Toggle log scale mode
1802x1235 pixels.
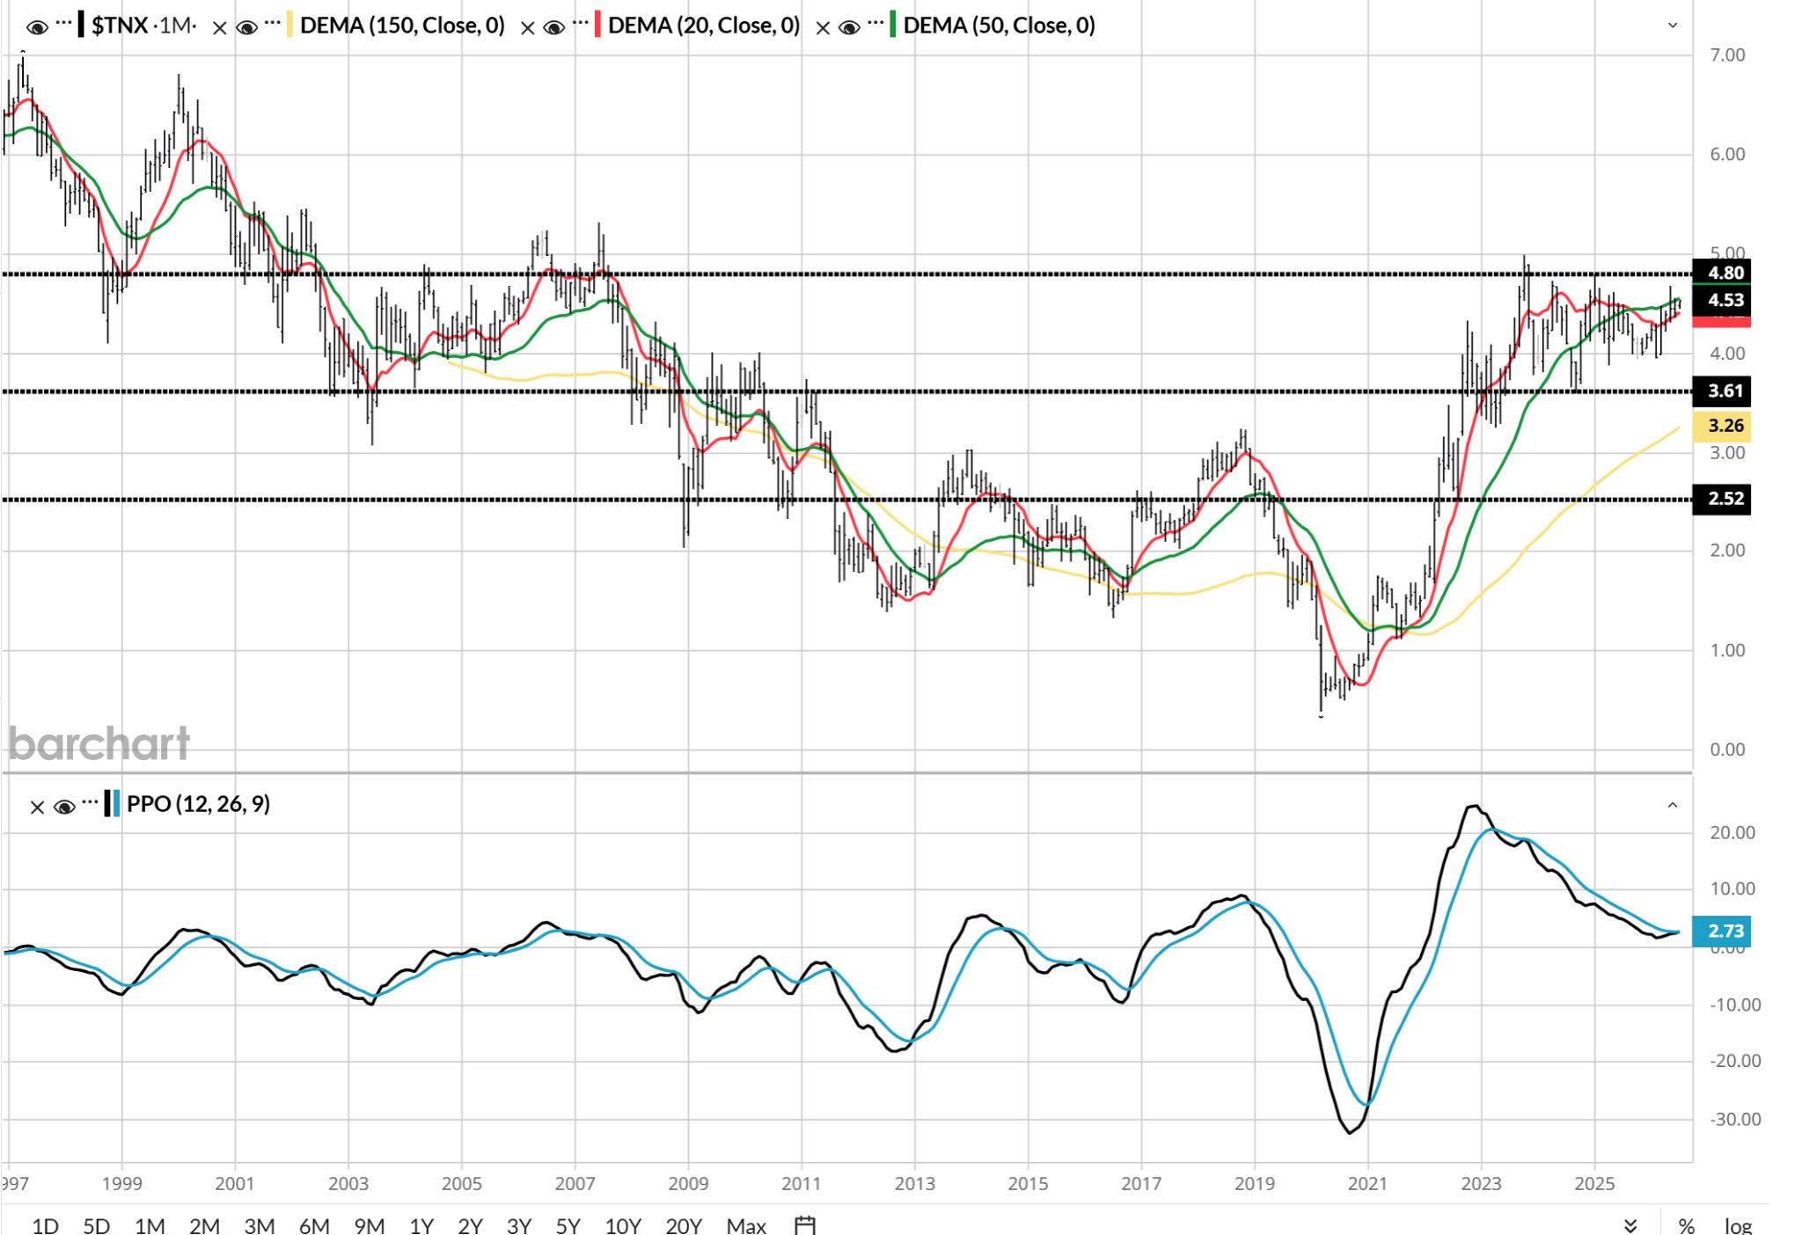click(x=1738, y=1225)
